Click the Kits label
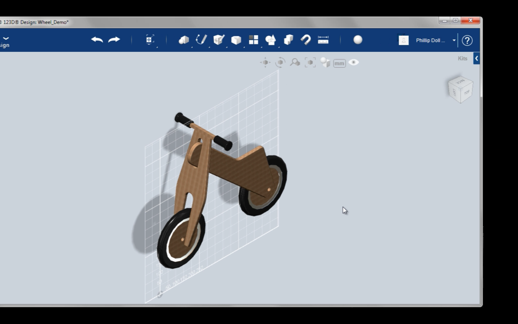The image size is (518, 324). pyautogui.click(x=463, y=58)
